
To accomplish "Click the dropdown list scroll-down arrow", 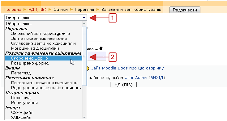I will pyautogui.click(x=84, y=117).
